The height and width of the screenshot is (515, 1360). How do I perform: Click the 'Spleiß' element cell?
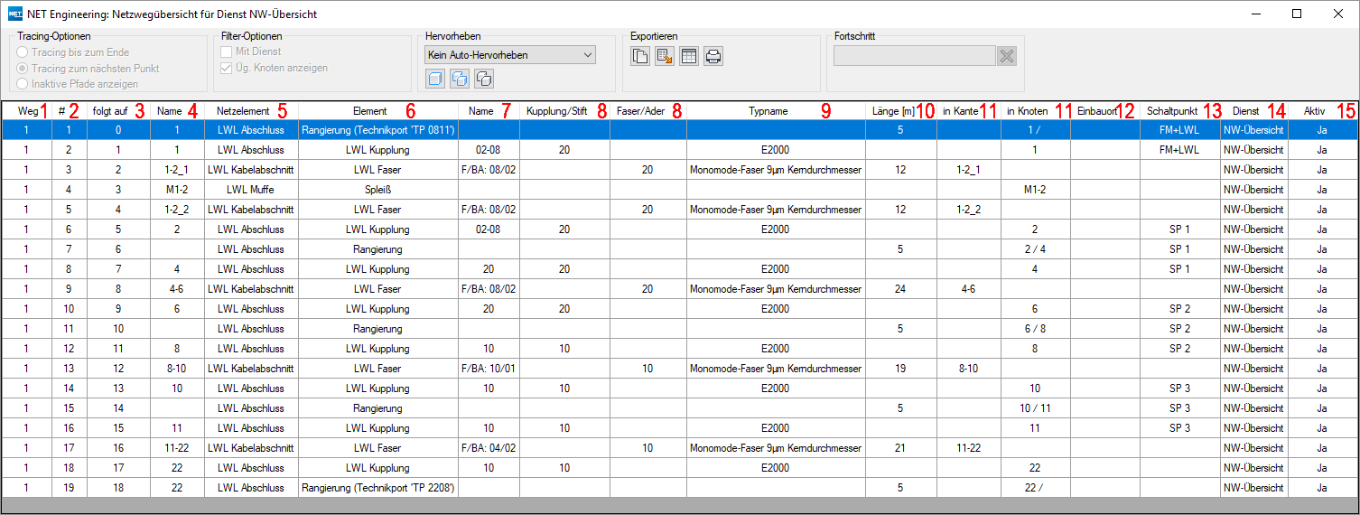[378, 190]
